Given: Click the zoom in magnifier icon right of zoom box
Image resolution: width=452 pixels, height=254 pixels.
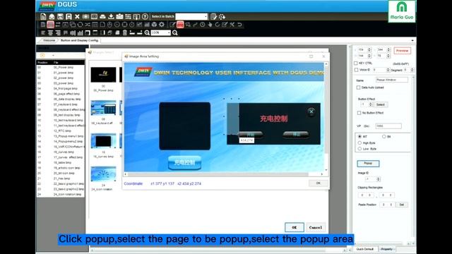Looking at the screenshot, I should coord(174,33).
